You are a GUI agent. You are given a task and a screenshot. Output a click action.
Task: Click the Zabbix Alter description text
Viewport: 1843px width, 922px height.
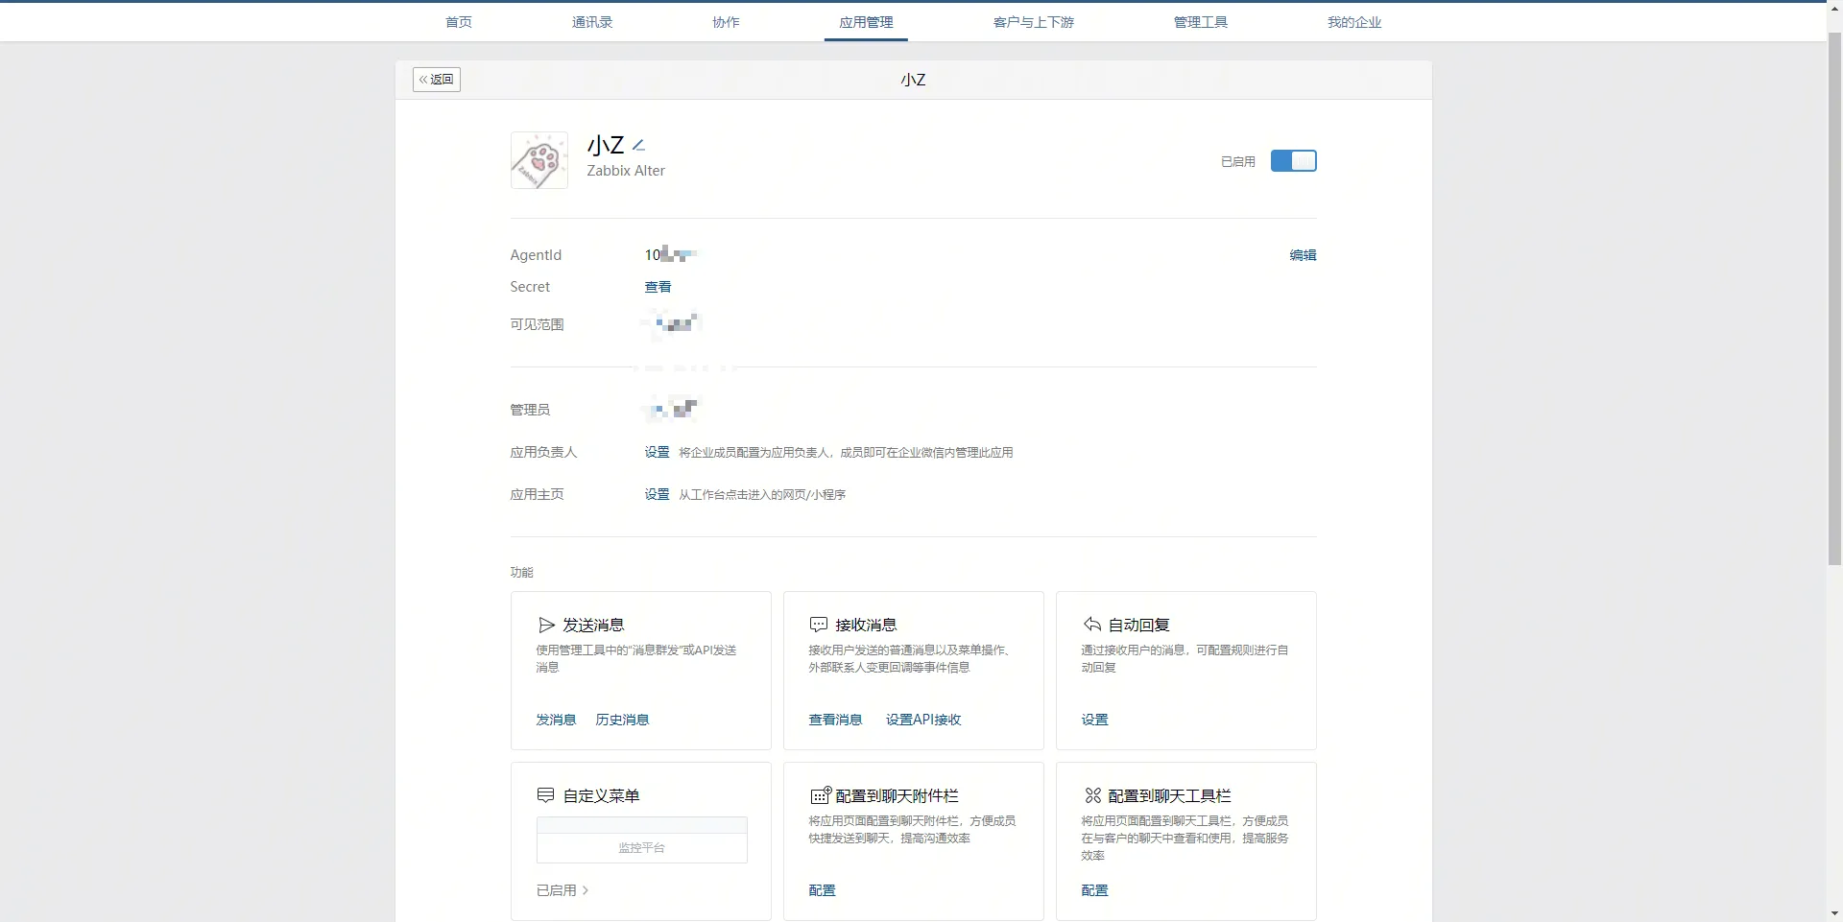tap(626, 171)
